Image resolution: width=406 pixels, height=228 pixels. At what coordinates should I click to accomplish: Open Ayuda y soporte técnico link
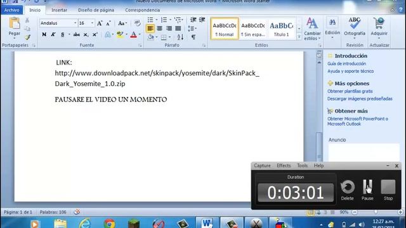(x=350, y=71)
